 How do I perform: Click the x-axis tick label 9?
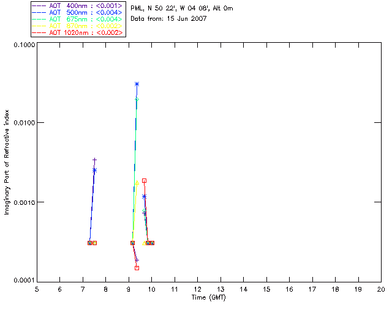pyautogui.click(x=129, y=289)
